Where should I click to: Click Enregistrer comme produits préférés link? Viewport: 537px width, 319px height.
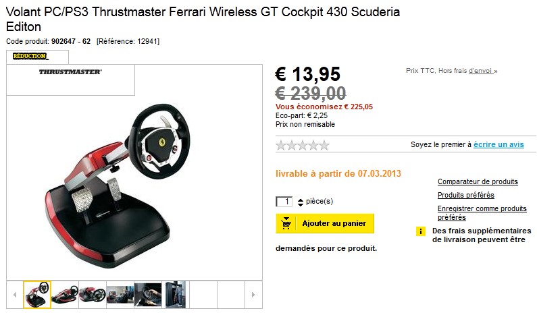[482, 212]
